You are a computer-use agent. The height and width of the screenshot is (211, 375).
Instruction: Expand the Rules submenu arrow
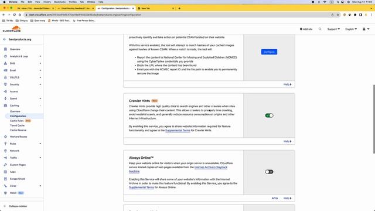click(x=40, y=144)
